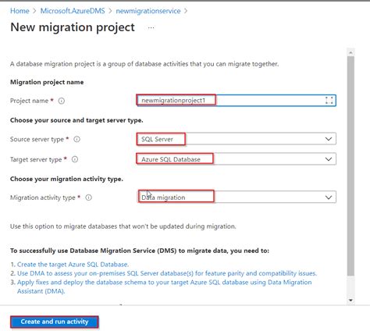Show info tooltip for Source server type

[x=76, y=139]
